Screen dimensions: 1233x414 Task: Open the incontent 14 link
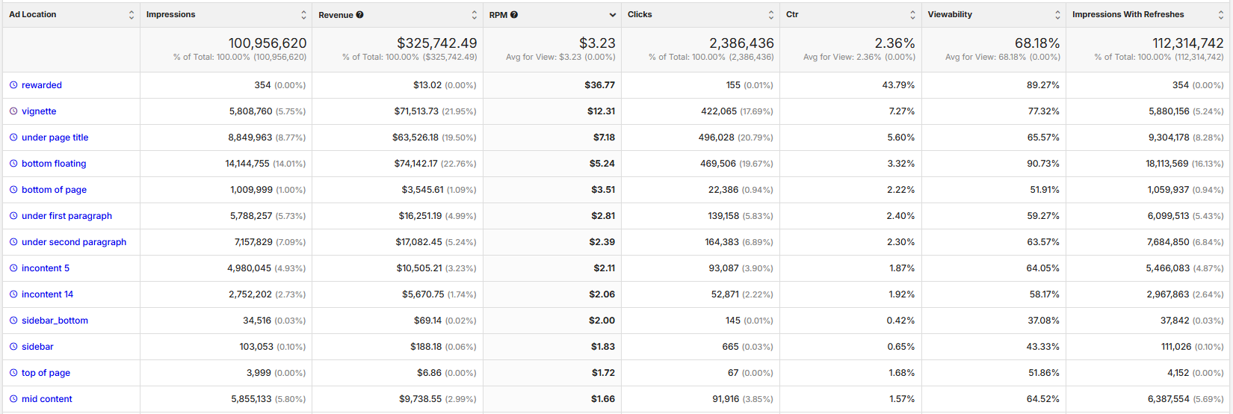47,294
